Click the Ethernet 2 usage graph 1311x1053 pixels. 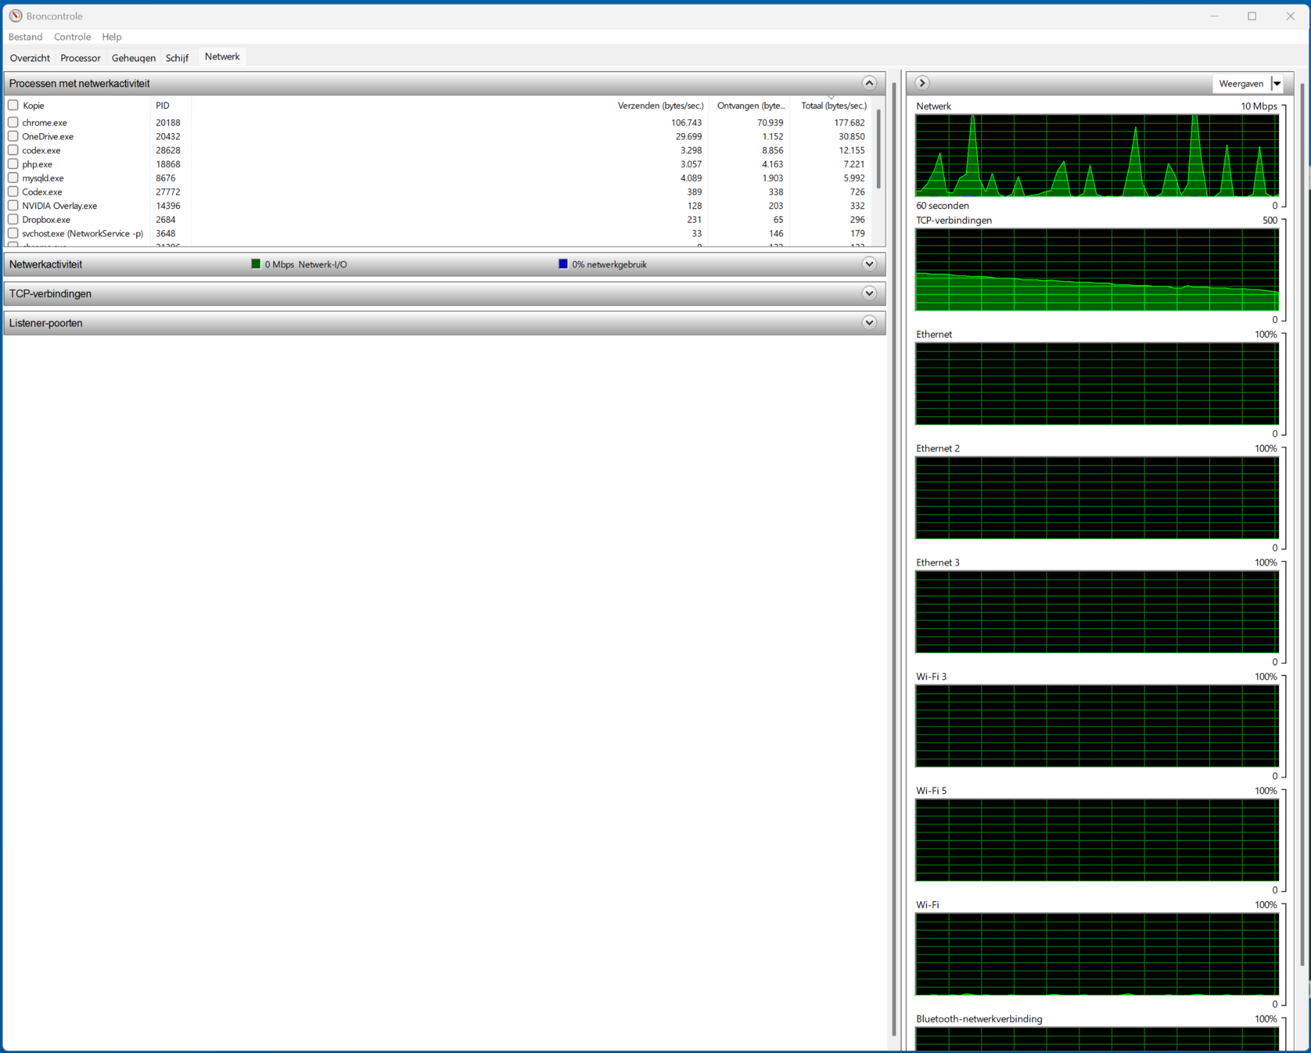(1097, 497)
